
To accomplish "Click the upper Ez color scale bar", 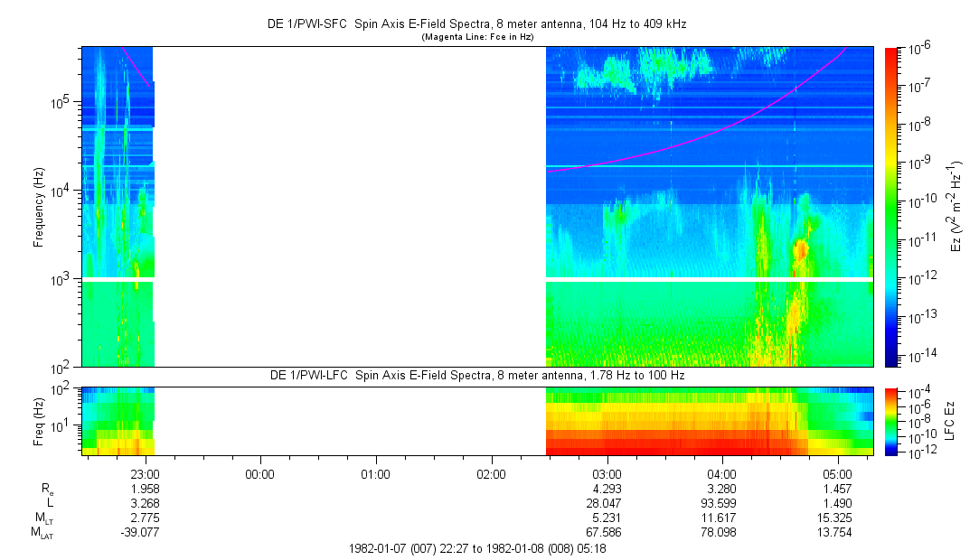I will point(892,207).
